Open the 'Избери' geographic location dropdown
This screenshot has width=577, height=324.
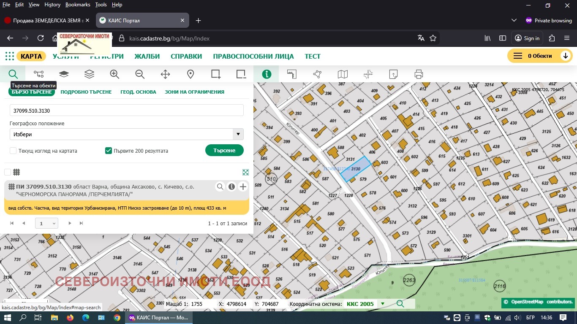click(127, 135)
